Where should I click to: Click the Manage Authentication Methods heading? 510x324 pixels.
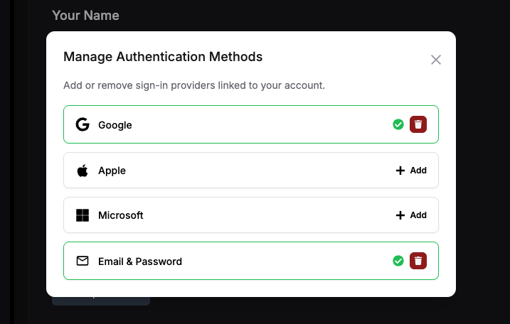[x=163, y=57]
